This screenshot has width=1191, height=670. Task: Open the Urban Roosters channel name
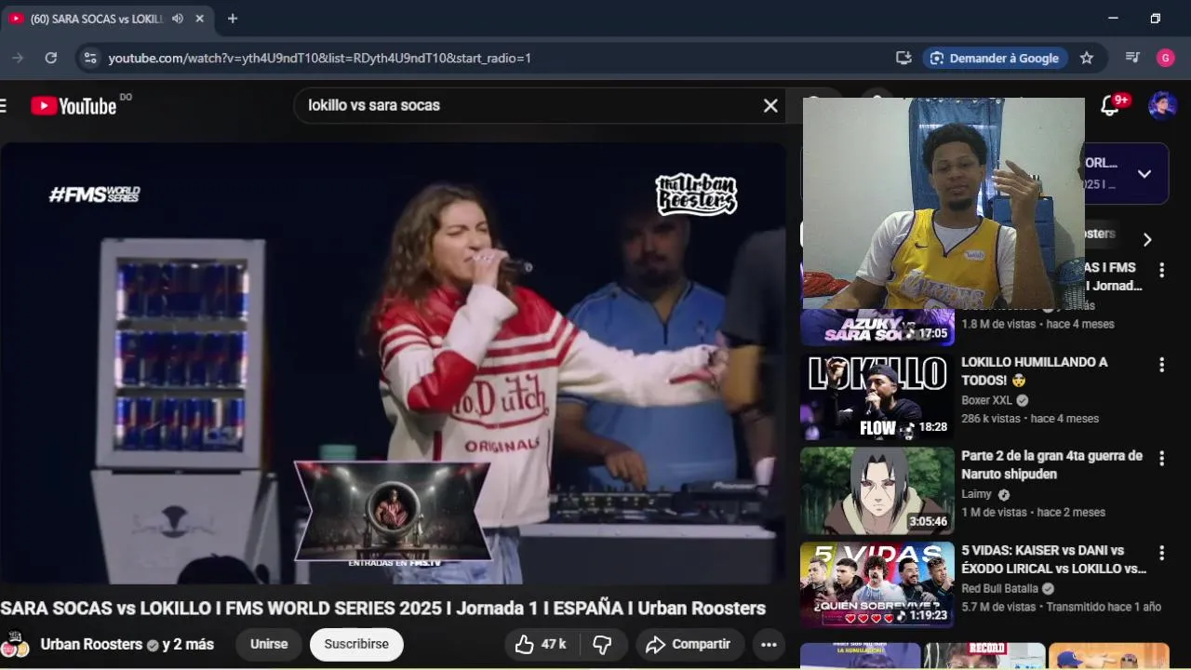pos(91,644)
